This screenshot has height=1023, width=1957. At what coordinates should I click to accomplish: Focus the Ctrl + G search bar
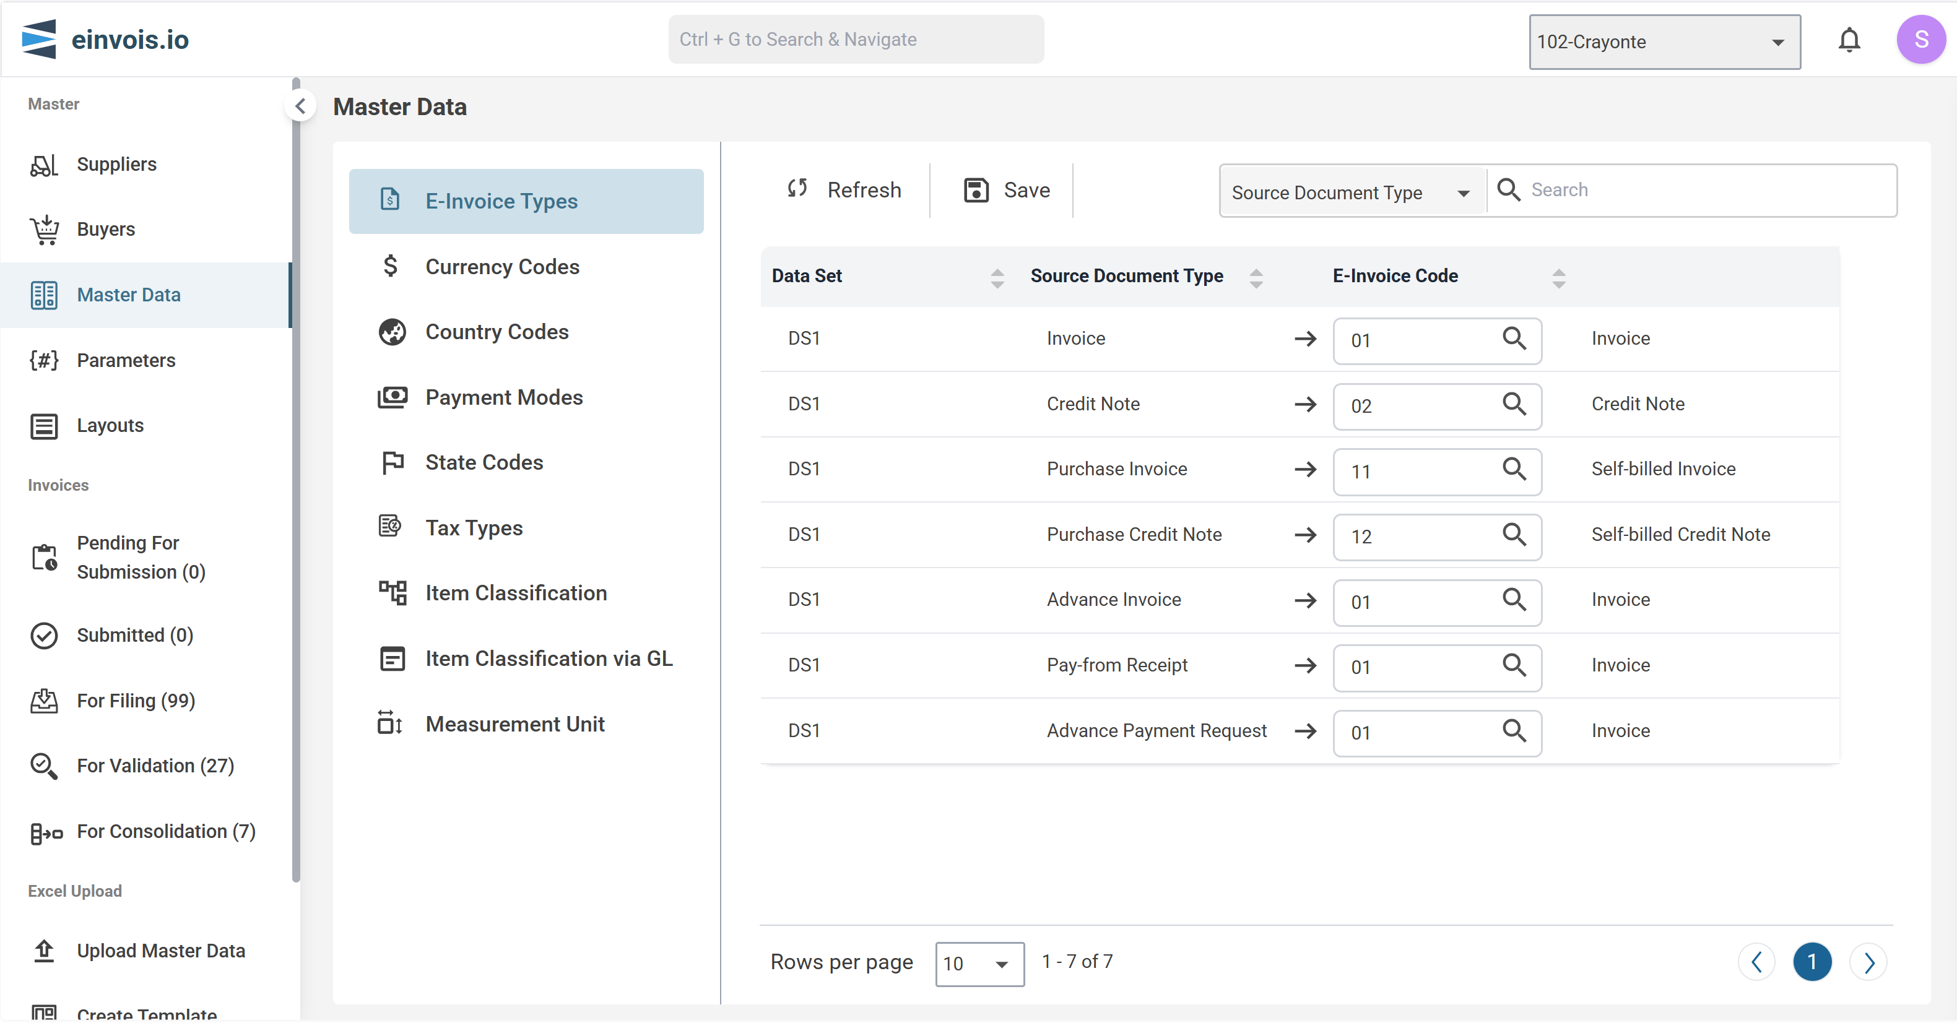pyautogui.click(x=856, y=40)
